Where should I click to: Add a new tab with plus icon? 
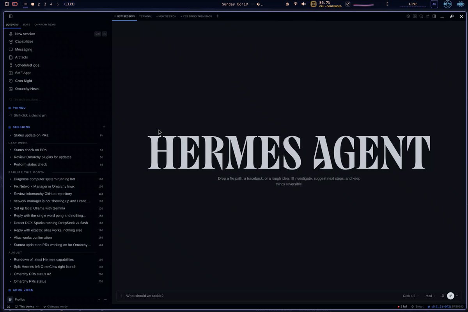coord(218,16)
